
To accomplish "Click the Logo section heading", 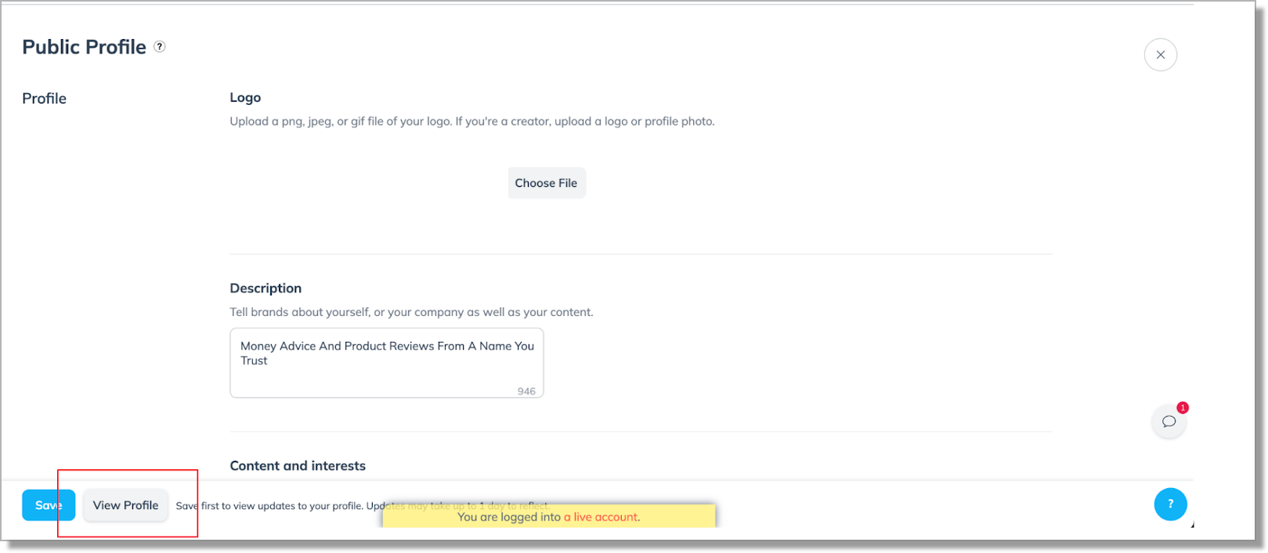I will [x=245, y=98].
